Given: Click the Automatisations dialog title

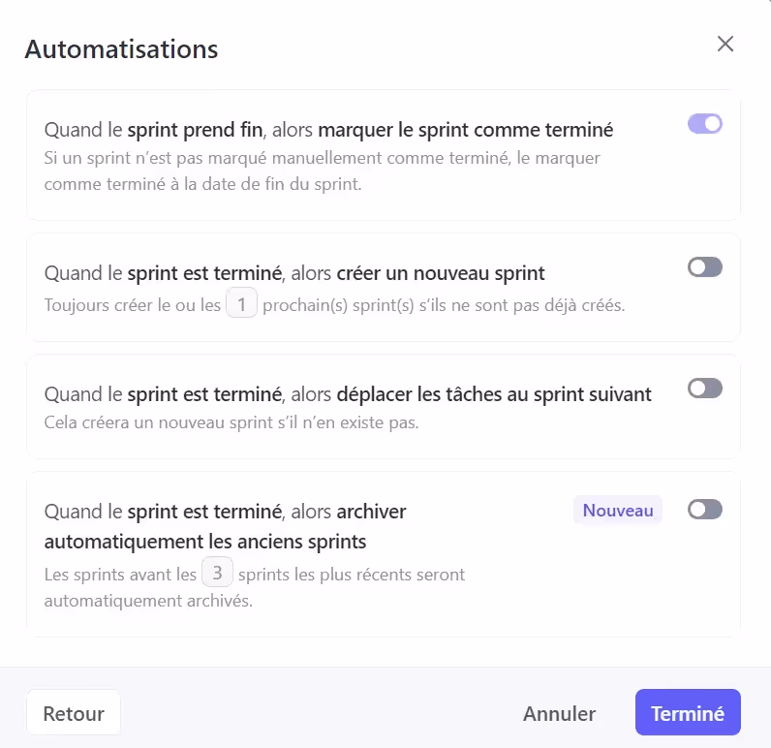Looking at the screenshot, I should (121, 48).
